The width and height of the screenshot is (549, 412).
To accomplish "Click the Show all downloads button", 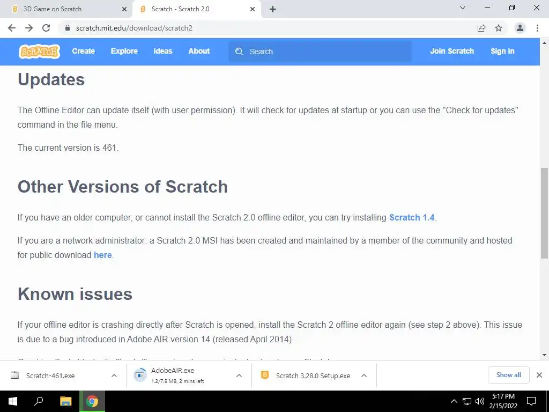I will [508, 375].
